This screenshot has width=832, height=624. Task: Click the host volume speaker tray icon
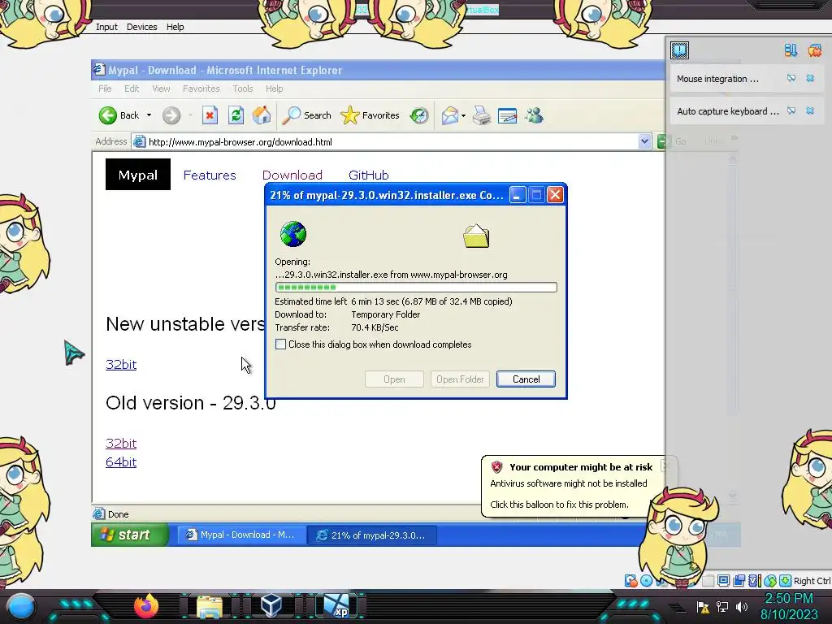tap(742, 606)
